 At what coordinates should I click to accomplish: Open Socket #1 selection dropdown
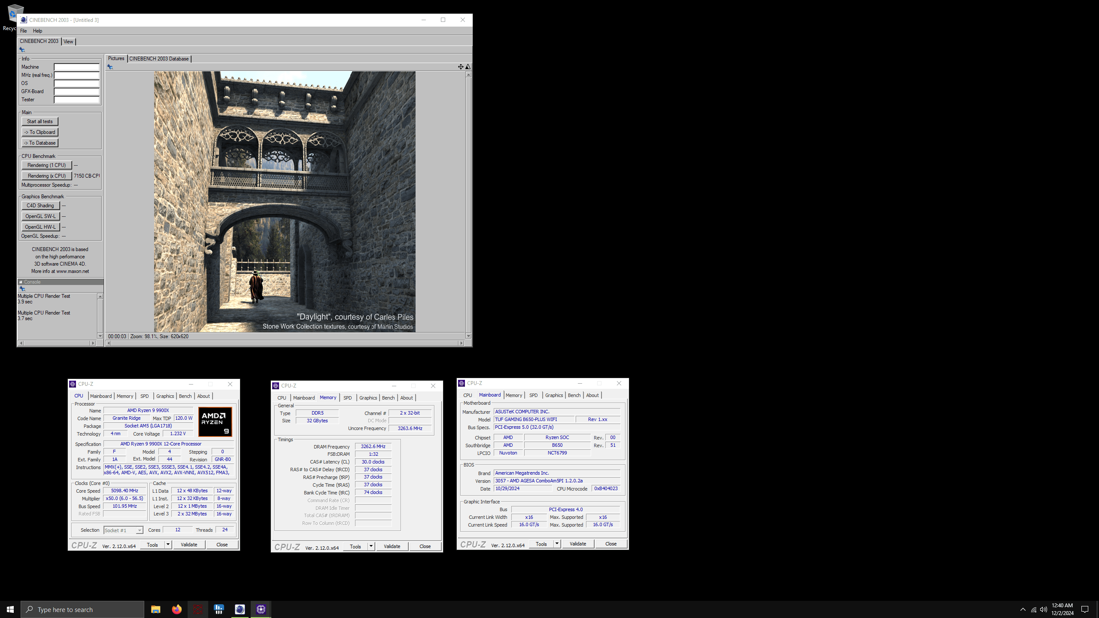123,530
